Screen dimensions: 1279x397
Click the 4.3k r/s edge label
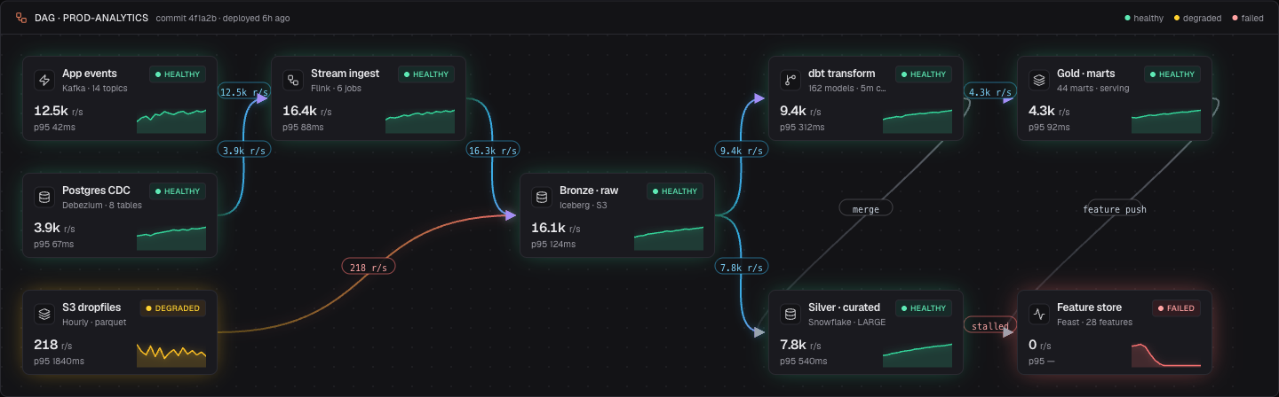(x=990, y=92)
